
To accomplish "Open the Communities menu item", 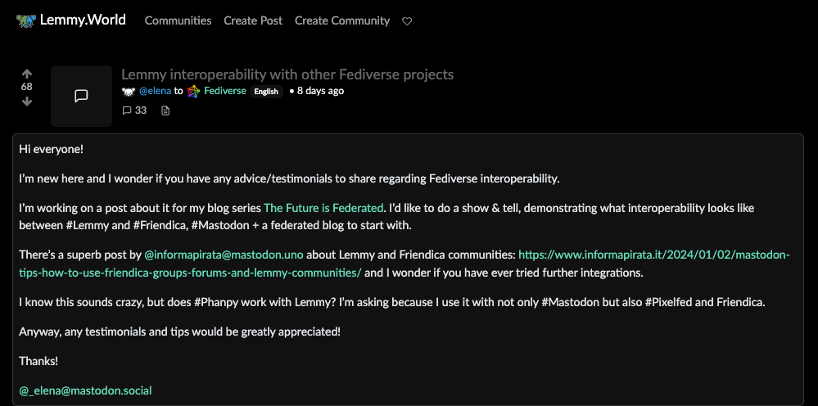I will tap(178, 20).
